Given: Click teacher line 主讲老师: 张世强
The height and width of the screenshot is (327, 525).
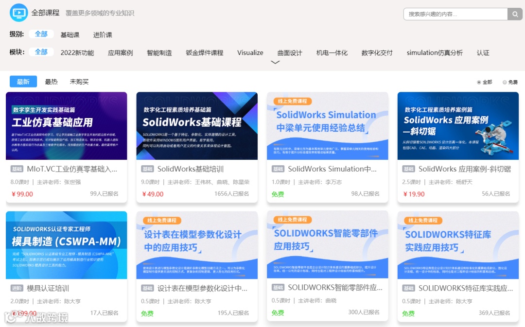Looking at the screenshot, I should 59,182.
